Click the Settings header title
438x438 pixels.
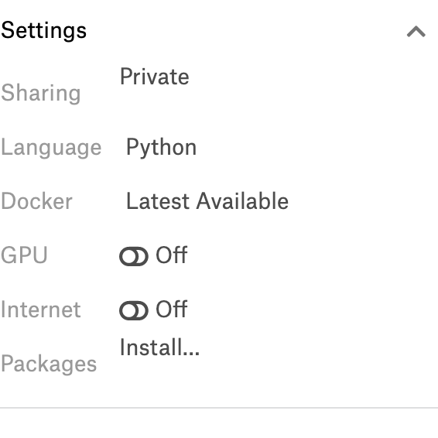[44, 31]
